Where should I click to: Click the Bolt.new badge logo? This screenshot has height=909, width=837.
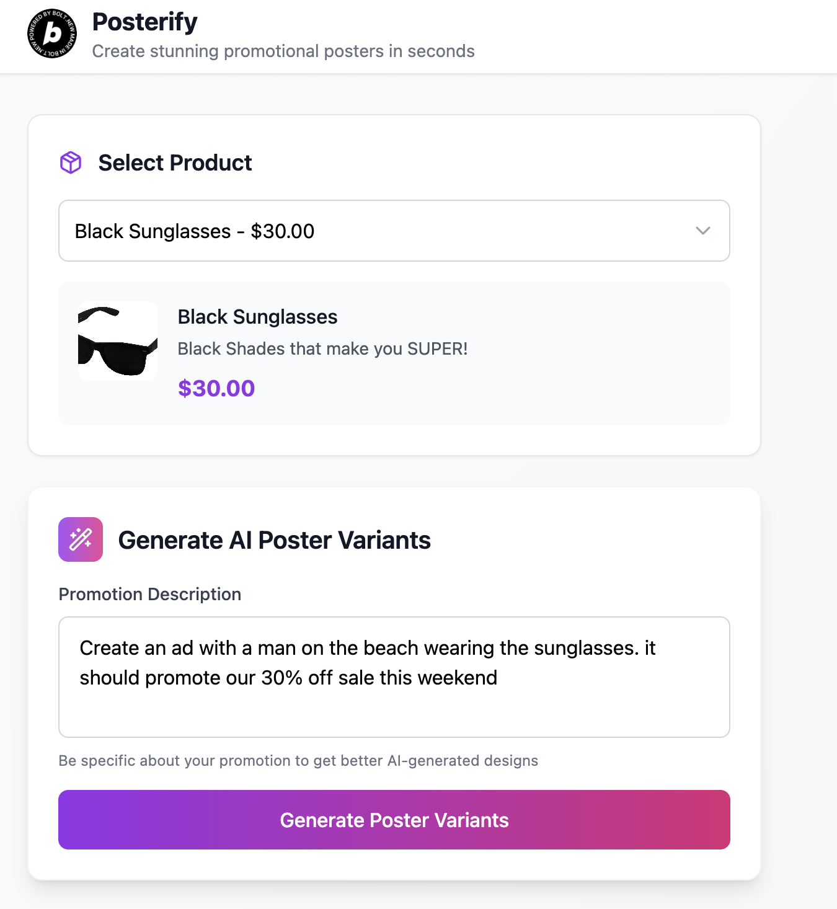point(52,34)
